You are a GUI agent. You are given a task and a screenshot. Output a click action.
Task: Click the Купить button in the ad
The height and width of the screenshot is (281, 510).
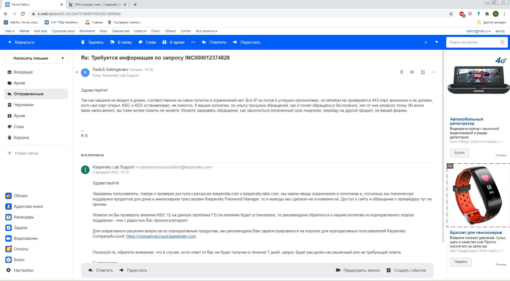click(460, 153)
